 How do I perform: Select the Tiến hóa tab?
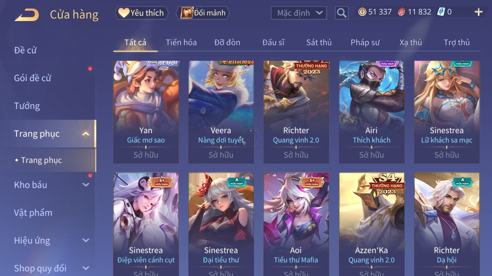coord(181,43)
